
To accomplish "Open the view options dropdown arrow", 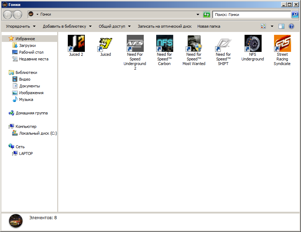I will tap(272, 26).
